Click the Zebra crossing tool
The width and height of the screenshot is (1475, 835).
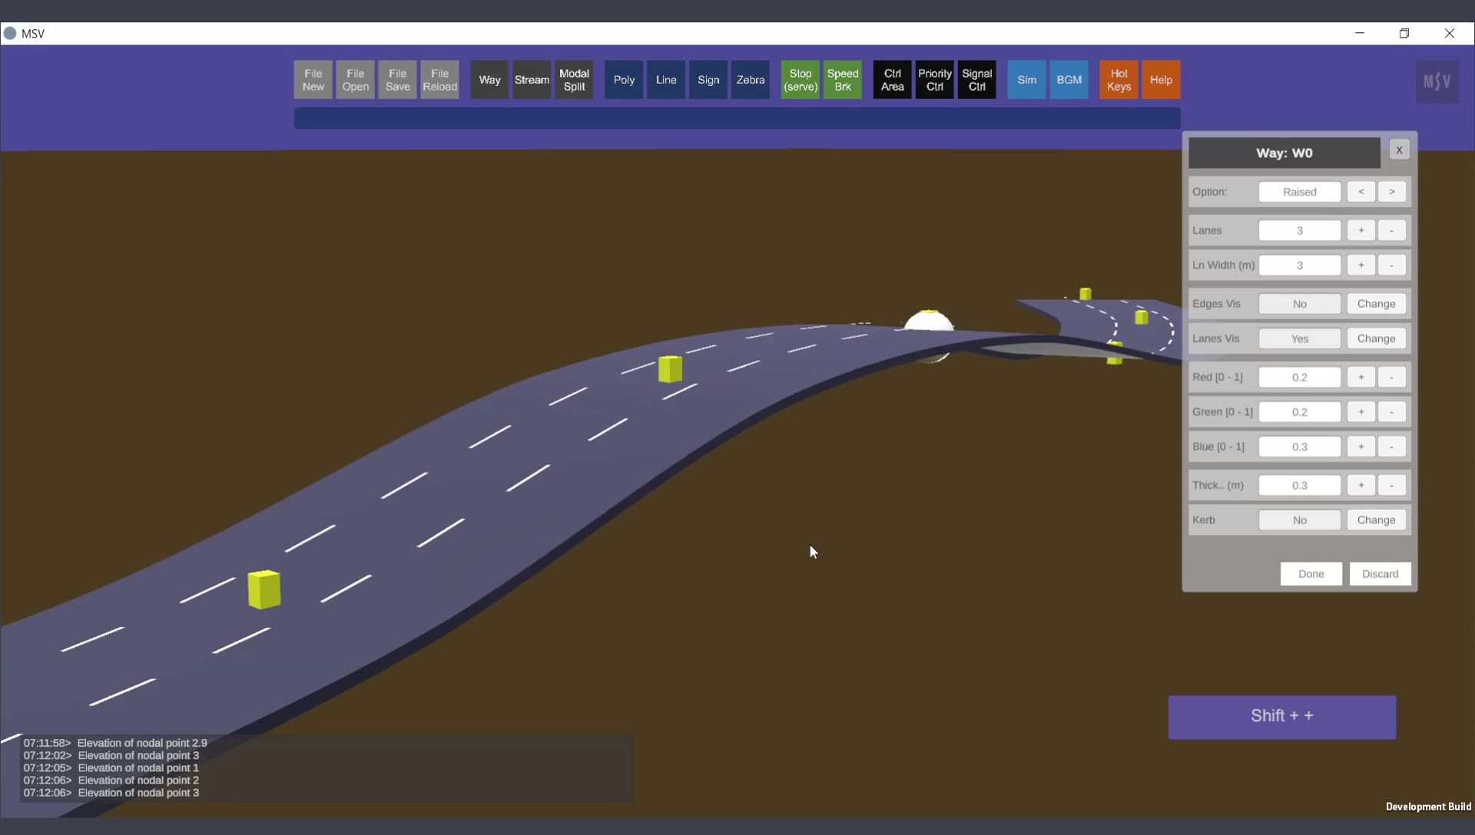point(750,80)
